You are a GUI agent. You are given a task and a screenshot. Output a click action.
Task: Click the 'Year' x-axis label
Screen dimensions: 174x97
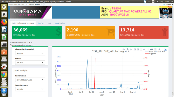pyautogui.click(x=102, y=95)
